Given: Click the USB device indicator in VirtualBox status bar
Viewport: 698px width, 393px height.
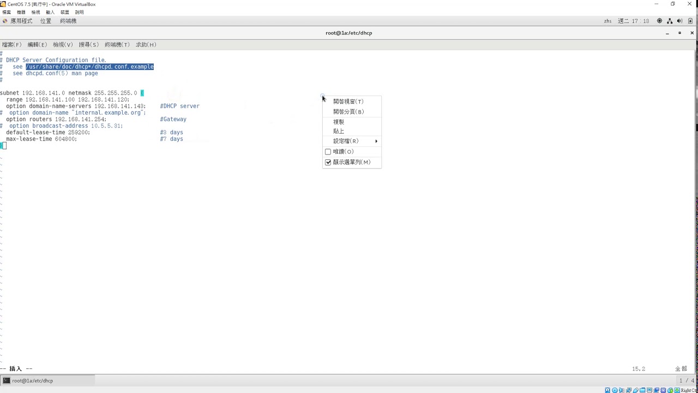Looking at the screenshot, I should (x=636, y=390).
